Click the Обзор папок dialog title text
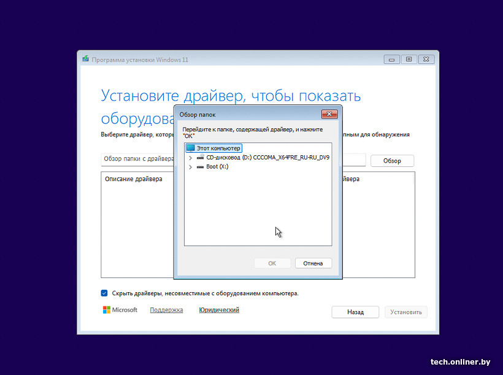This screenshot has height=375, width=503. point(198,115)
